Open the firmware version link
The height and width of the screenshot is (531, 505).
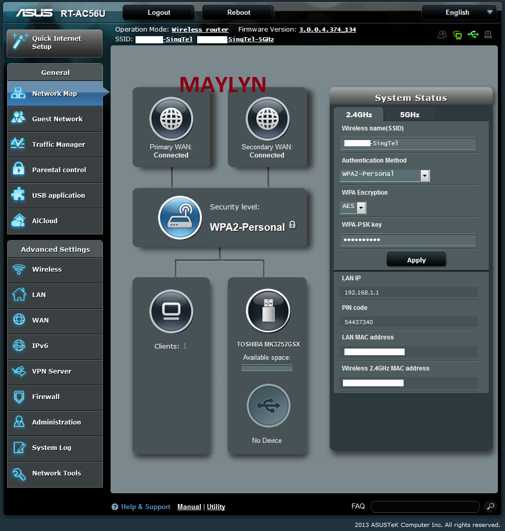(327, 30)
